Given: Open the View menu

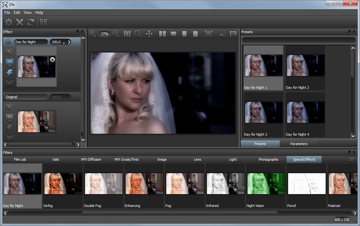Looking at the screenshot, I should tap(27, 13).
